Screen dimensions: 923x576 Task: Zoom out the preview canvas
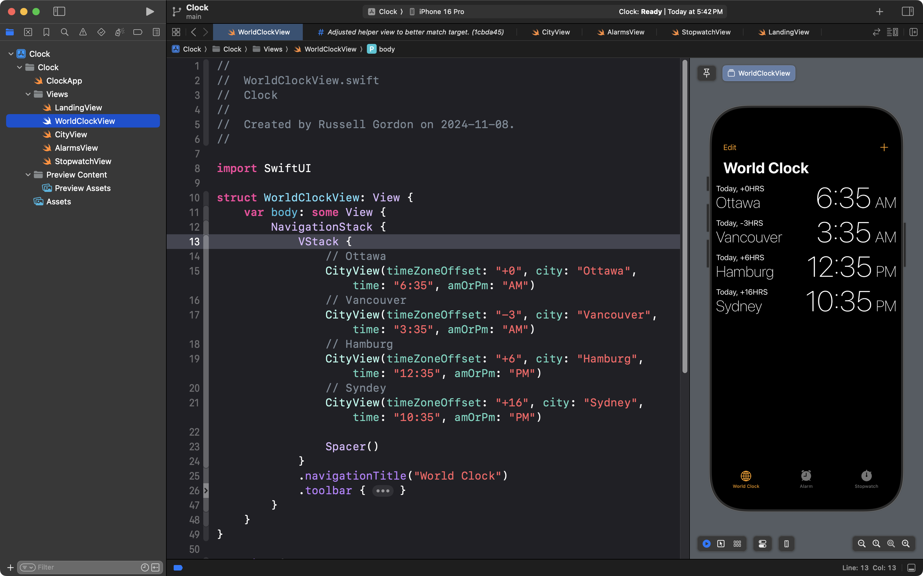[x=861, y=544]
